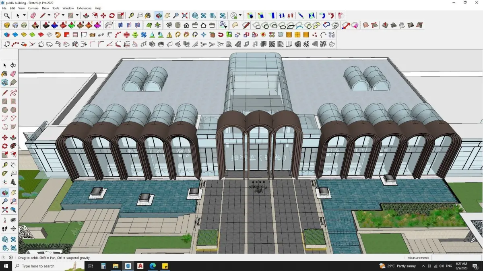Screen dimensions: 483x271
Task: Toggle the active Orbit tool in top toolbar
Action: click(x=159, y=16)
